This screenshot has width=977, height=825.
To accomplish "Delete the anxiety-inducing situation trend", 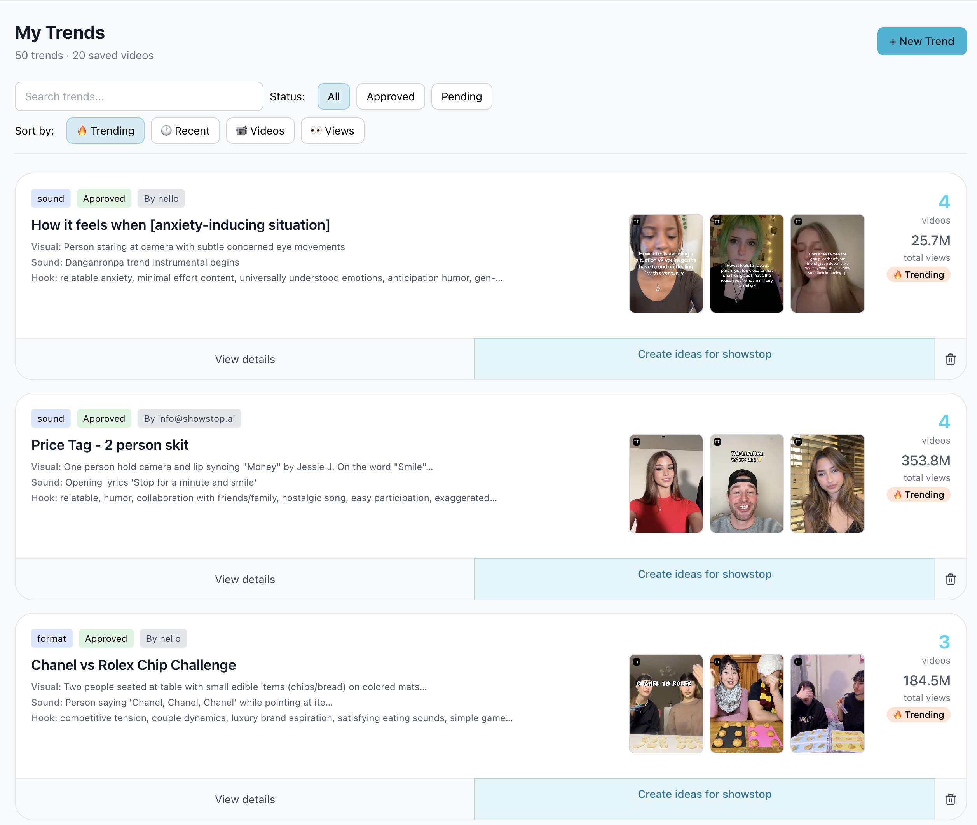I will tap(950, 359).
